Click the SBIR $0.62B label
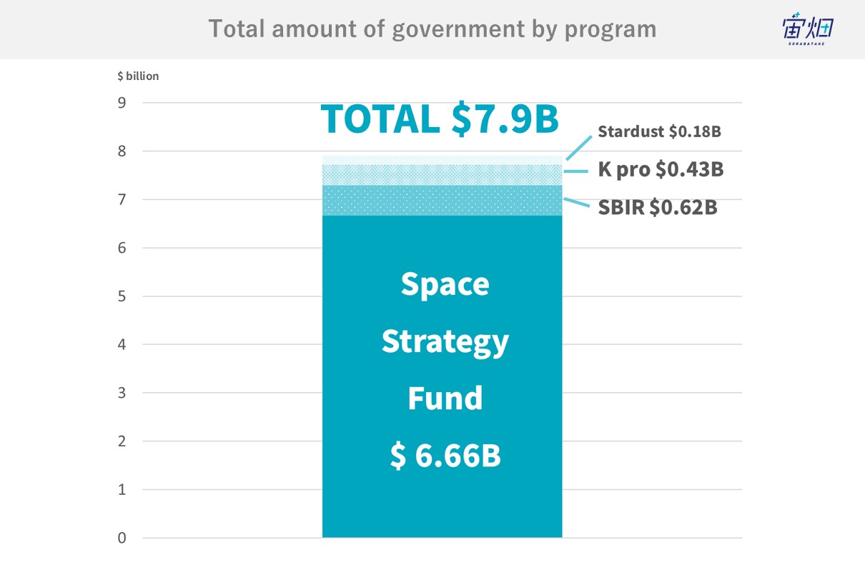Screen dimensions: 865x575 [658, 207]
